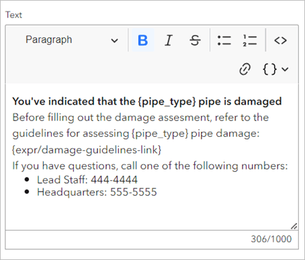
Task: Click the resize handle of the text area
Action: 294,226
